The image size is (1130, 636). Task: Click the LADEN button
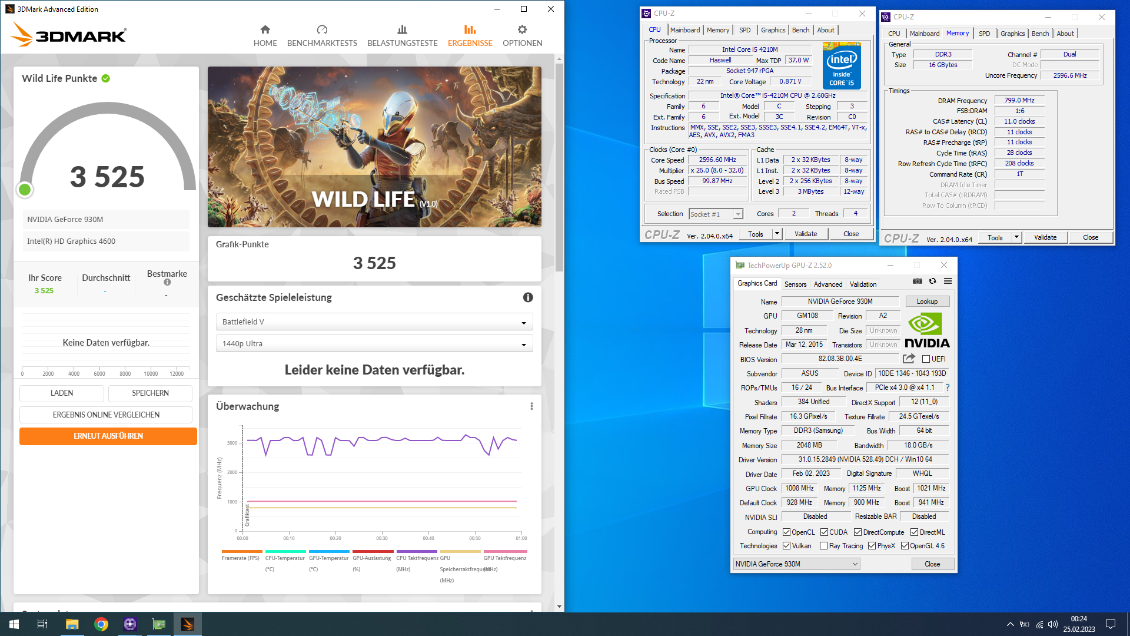(x=62, y=393)
